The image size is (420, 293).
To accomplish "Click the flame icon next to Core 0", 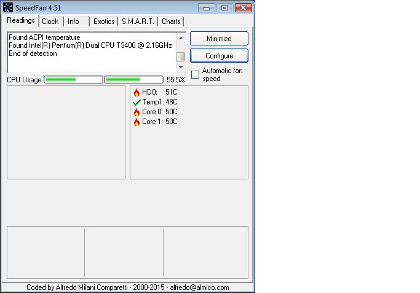I will [137, 112].
